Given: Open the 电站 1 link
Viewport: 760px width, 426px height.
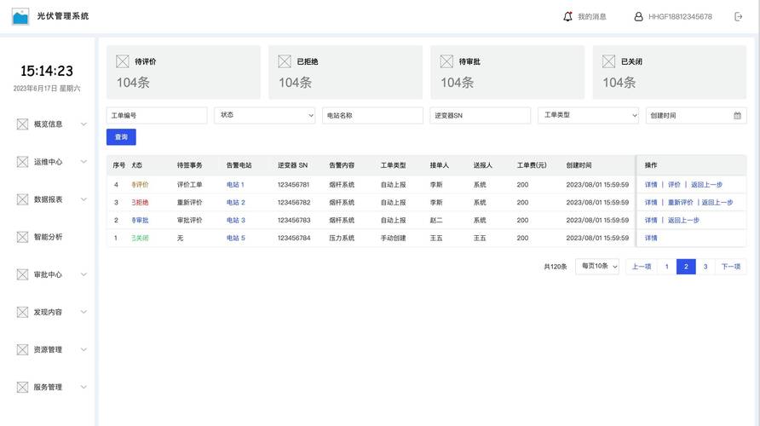Looking at the screenshot, I should point(235,185).
